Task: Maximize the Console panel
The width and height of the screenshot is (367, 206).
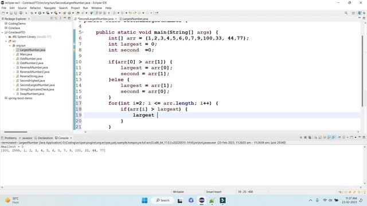Action: point(364,137)
